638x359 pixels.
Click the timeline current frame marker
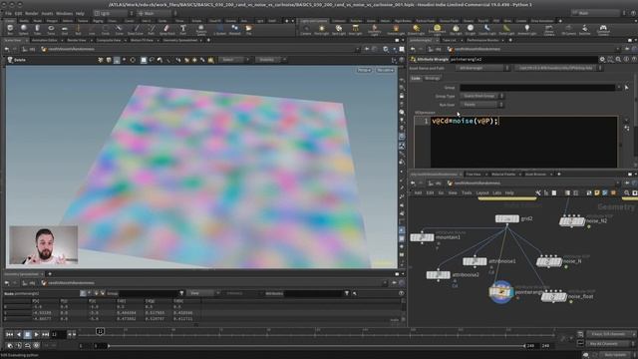pos(100,332)
